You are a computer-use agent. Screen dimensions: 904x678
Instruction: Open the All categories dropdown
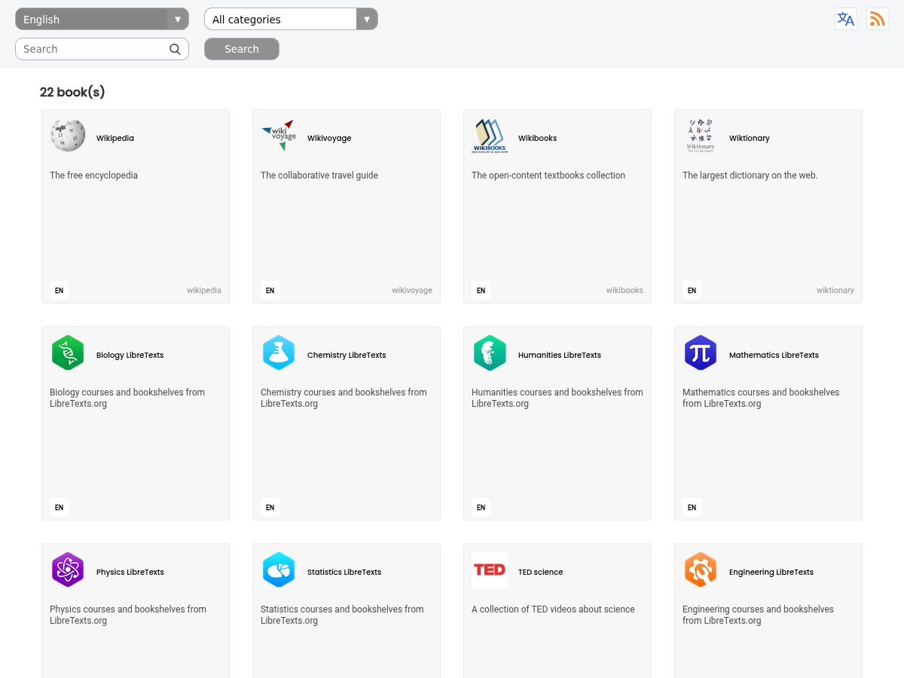(291, 19)
